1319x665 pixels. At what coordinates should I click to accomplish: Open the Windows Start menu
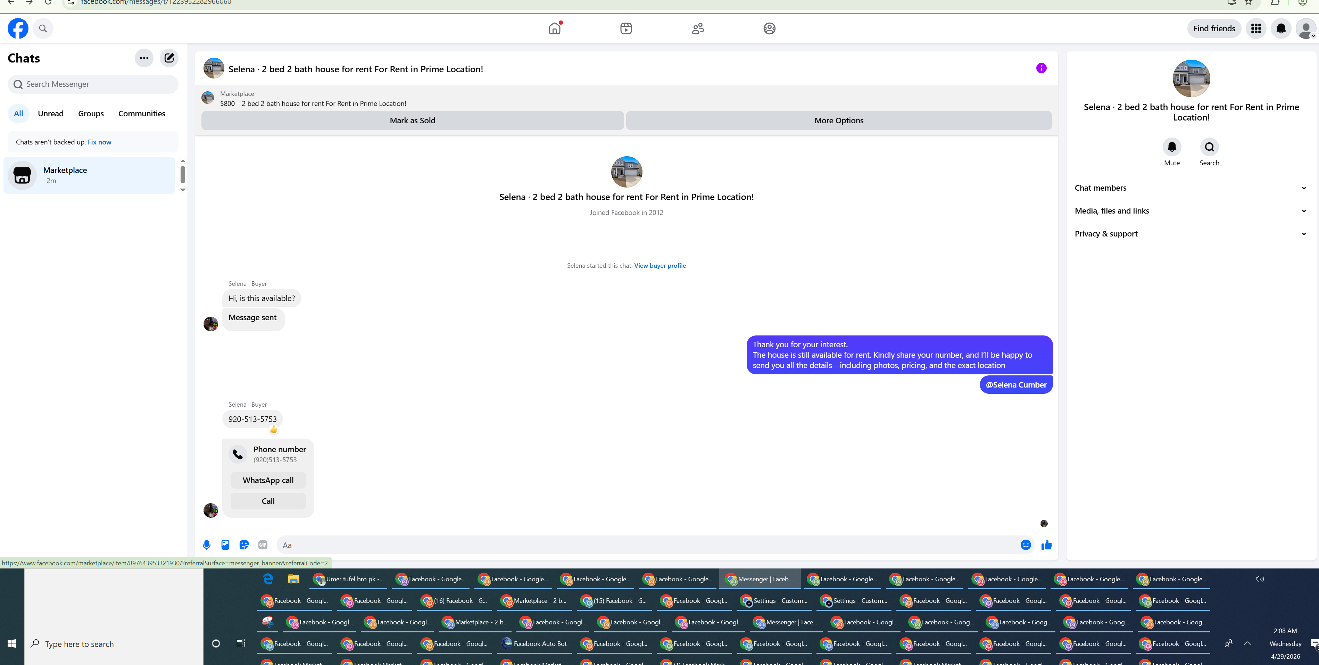coord(12,643)
